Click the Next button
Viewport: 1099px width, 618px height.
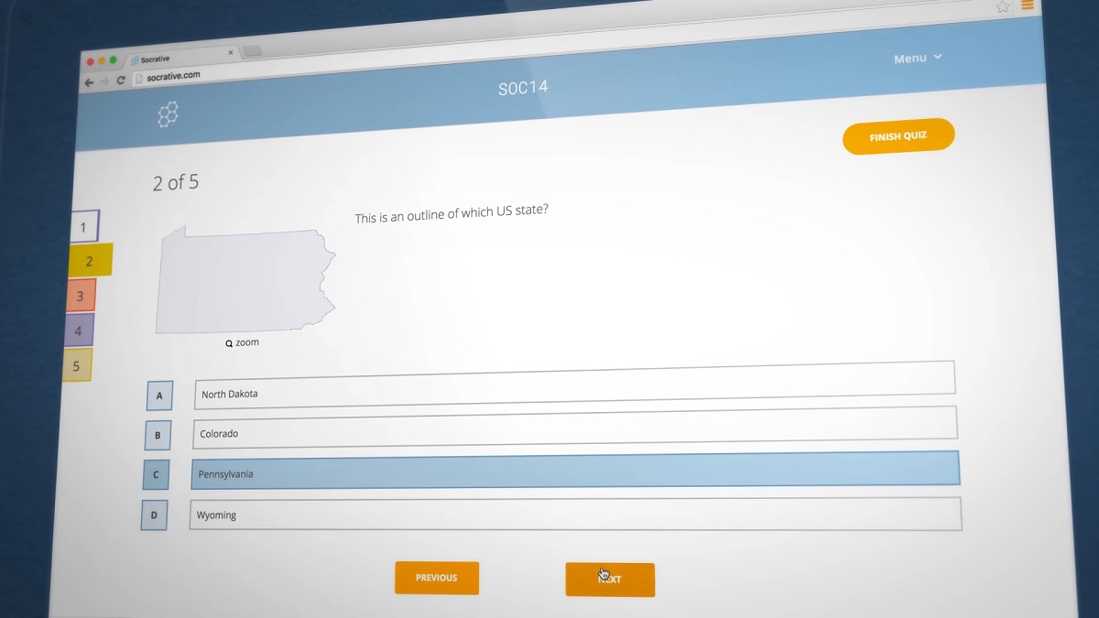click(610, 580)
